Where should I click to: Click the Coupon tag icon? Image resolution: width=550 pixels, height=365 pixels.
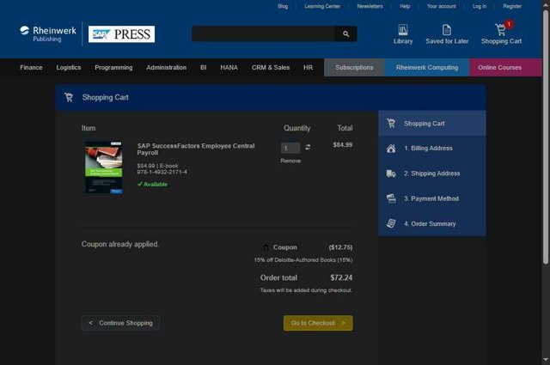pyautogui.click(x=266, y=247)
